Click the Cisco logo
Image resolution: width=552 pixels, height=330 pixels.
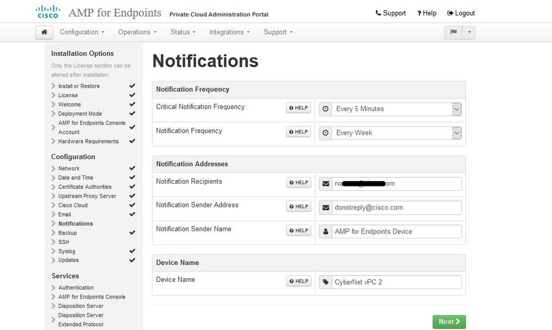48,12
